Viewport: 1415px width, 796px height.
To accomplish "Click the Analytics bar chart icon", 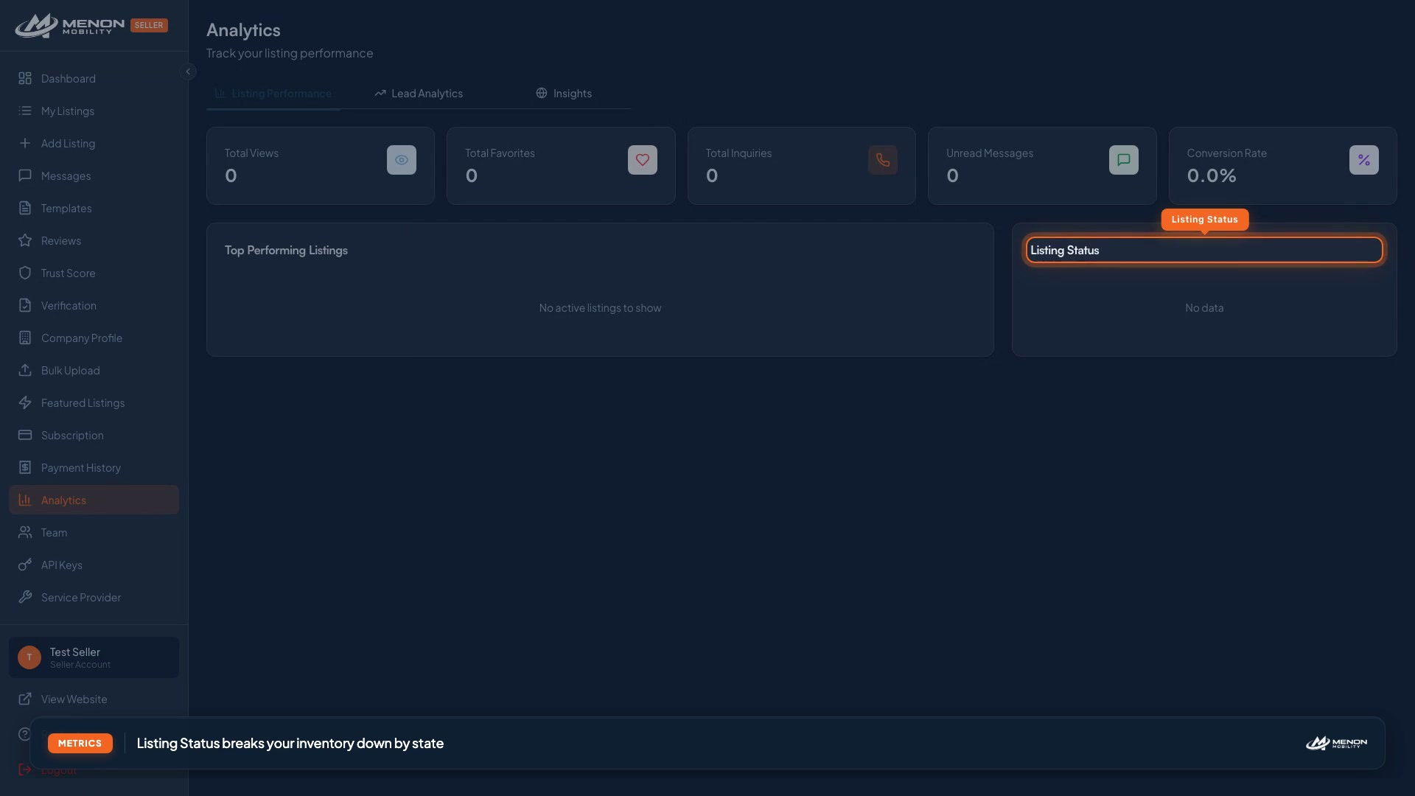I will coord(25,500).
